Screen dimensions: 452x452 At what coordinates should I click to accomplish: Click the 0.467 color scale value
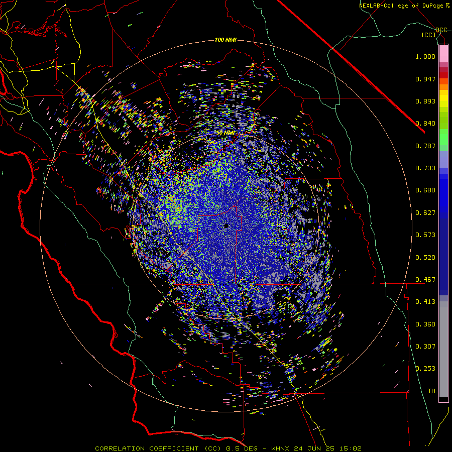pyautogui.click(x=425, y=280)
